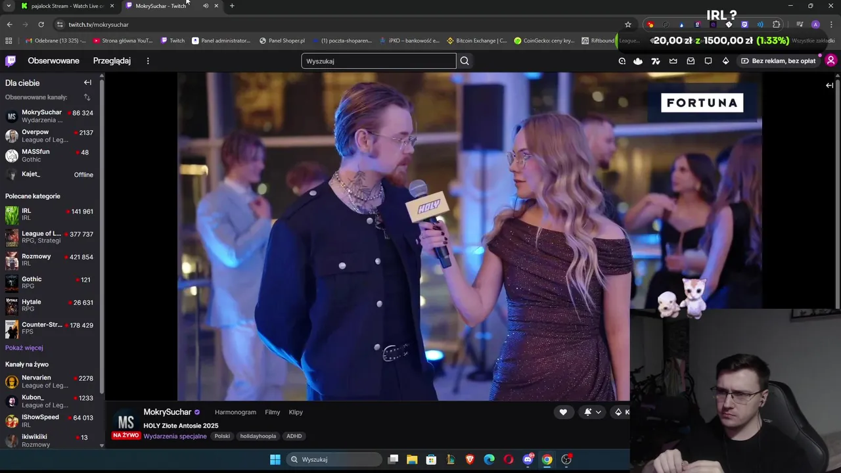Viewport: 841px width, 473px height.
Task: Open Twitch Prime loot crown icon
Action: [x=673, y=61]
